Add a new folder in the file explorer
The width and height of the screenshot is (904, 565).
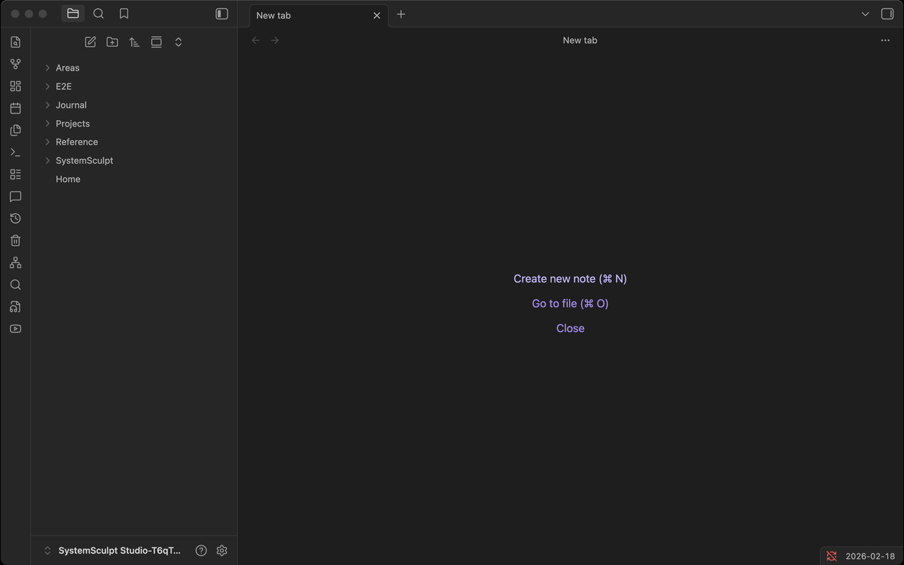(x=112, y=42)
